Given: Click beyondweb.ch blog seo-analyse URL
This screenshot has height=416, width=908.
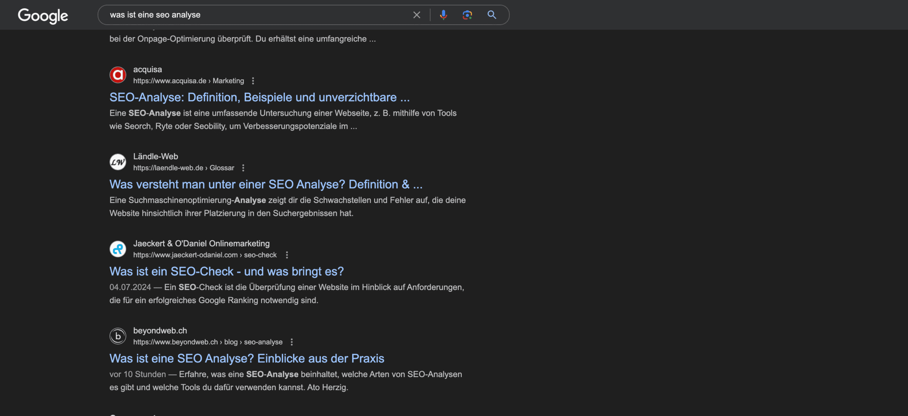Looking at the screenshot, I should click(x=208, y=342).
